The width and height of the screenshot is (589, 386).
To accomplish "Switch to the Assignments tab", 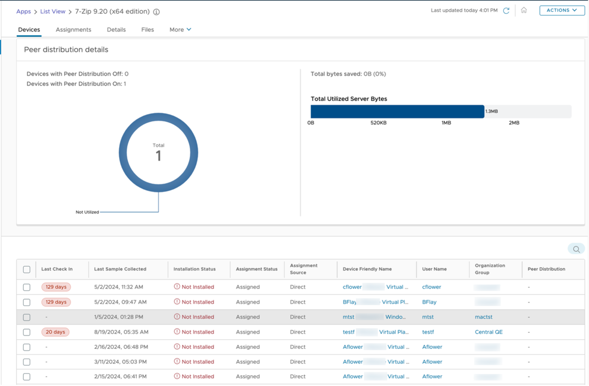I will click(73, 30).
